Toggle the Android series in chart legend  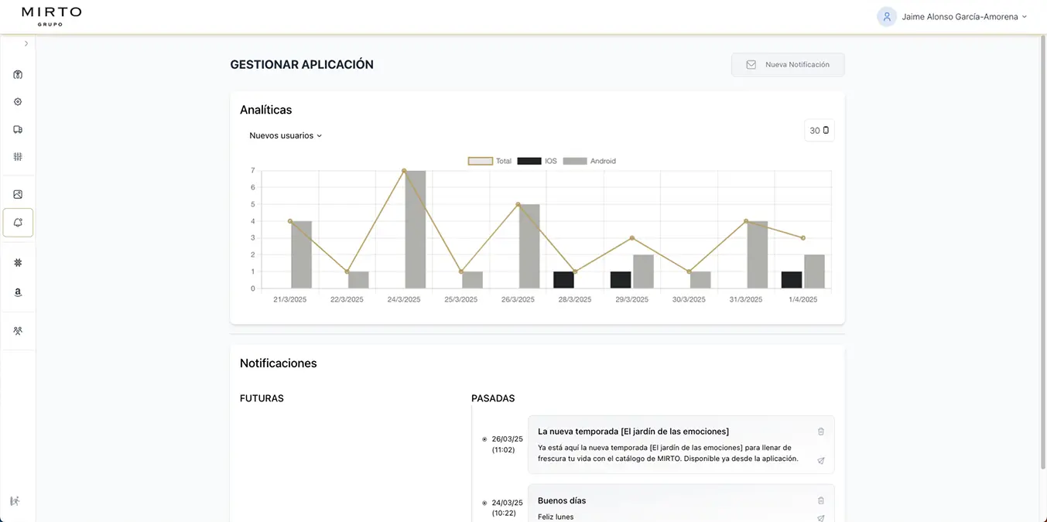(x=590, y=161)
